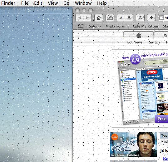This screenshot has width=168, height=162.
Task: Click the New 4.9 purple badge
Action: click(x=135, y=59)
